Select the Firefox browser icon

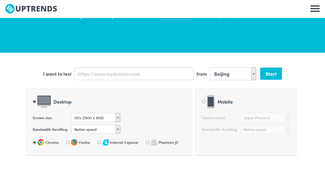(x=74, y=142)
